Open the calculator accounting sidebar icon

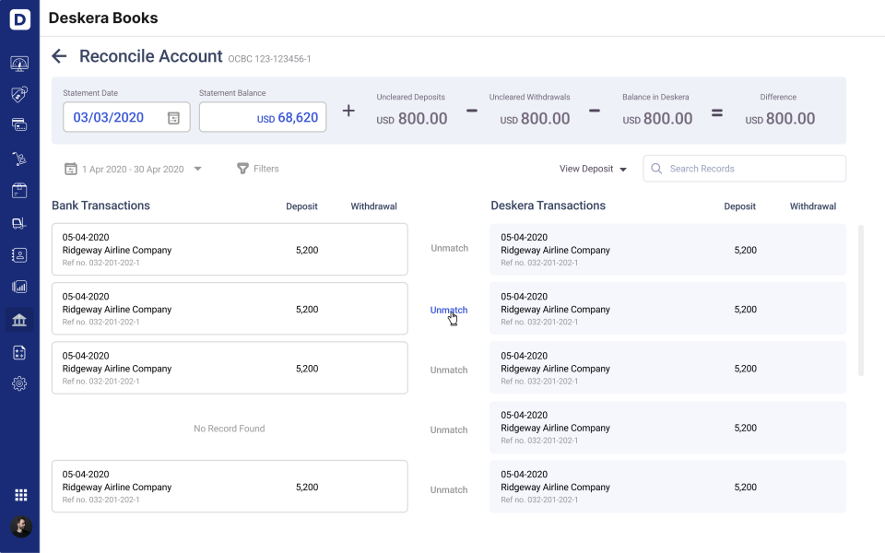19,353
